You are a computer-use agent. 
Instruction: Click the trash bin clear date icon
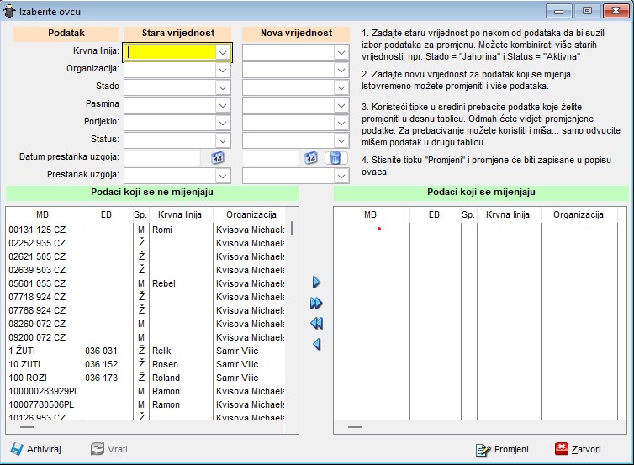334,158
